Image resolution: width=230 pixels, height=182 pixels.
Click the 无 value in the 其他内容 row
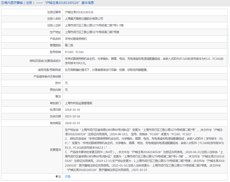tap(66, 90)
